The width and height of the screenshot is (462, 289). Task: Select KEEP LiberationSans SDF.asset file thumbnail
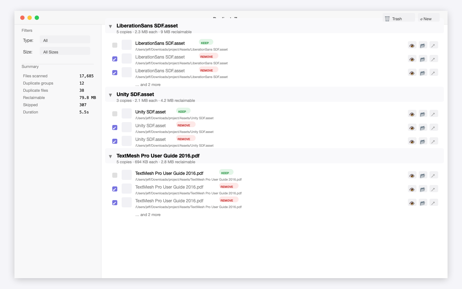[127, 45]
